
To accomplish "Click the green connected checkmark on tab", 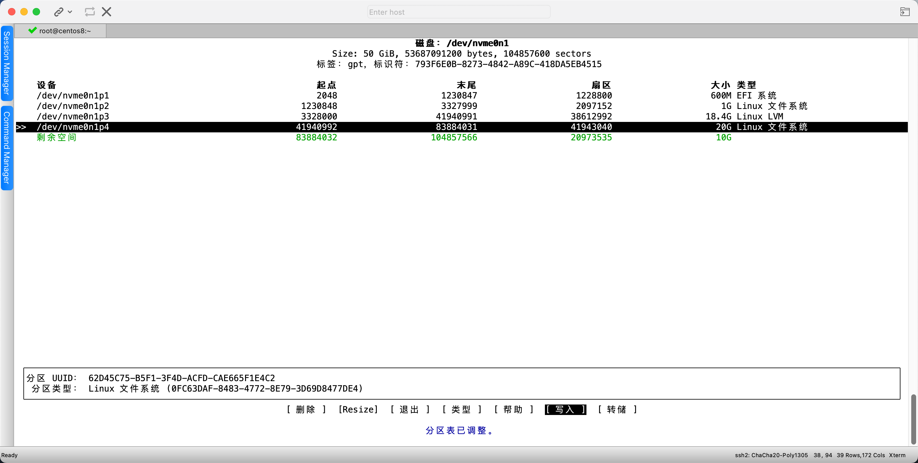I will [32, 31].
